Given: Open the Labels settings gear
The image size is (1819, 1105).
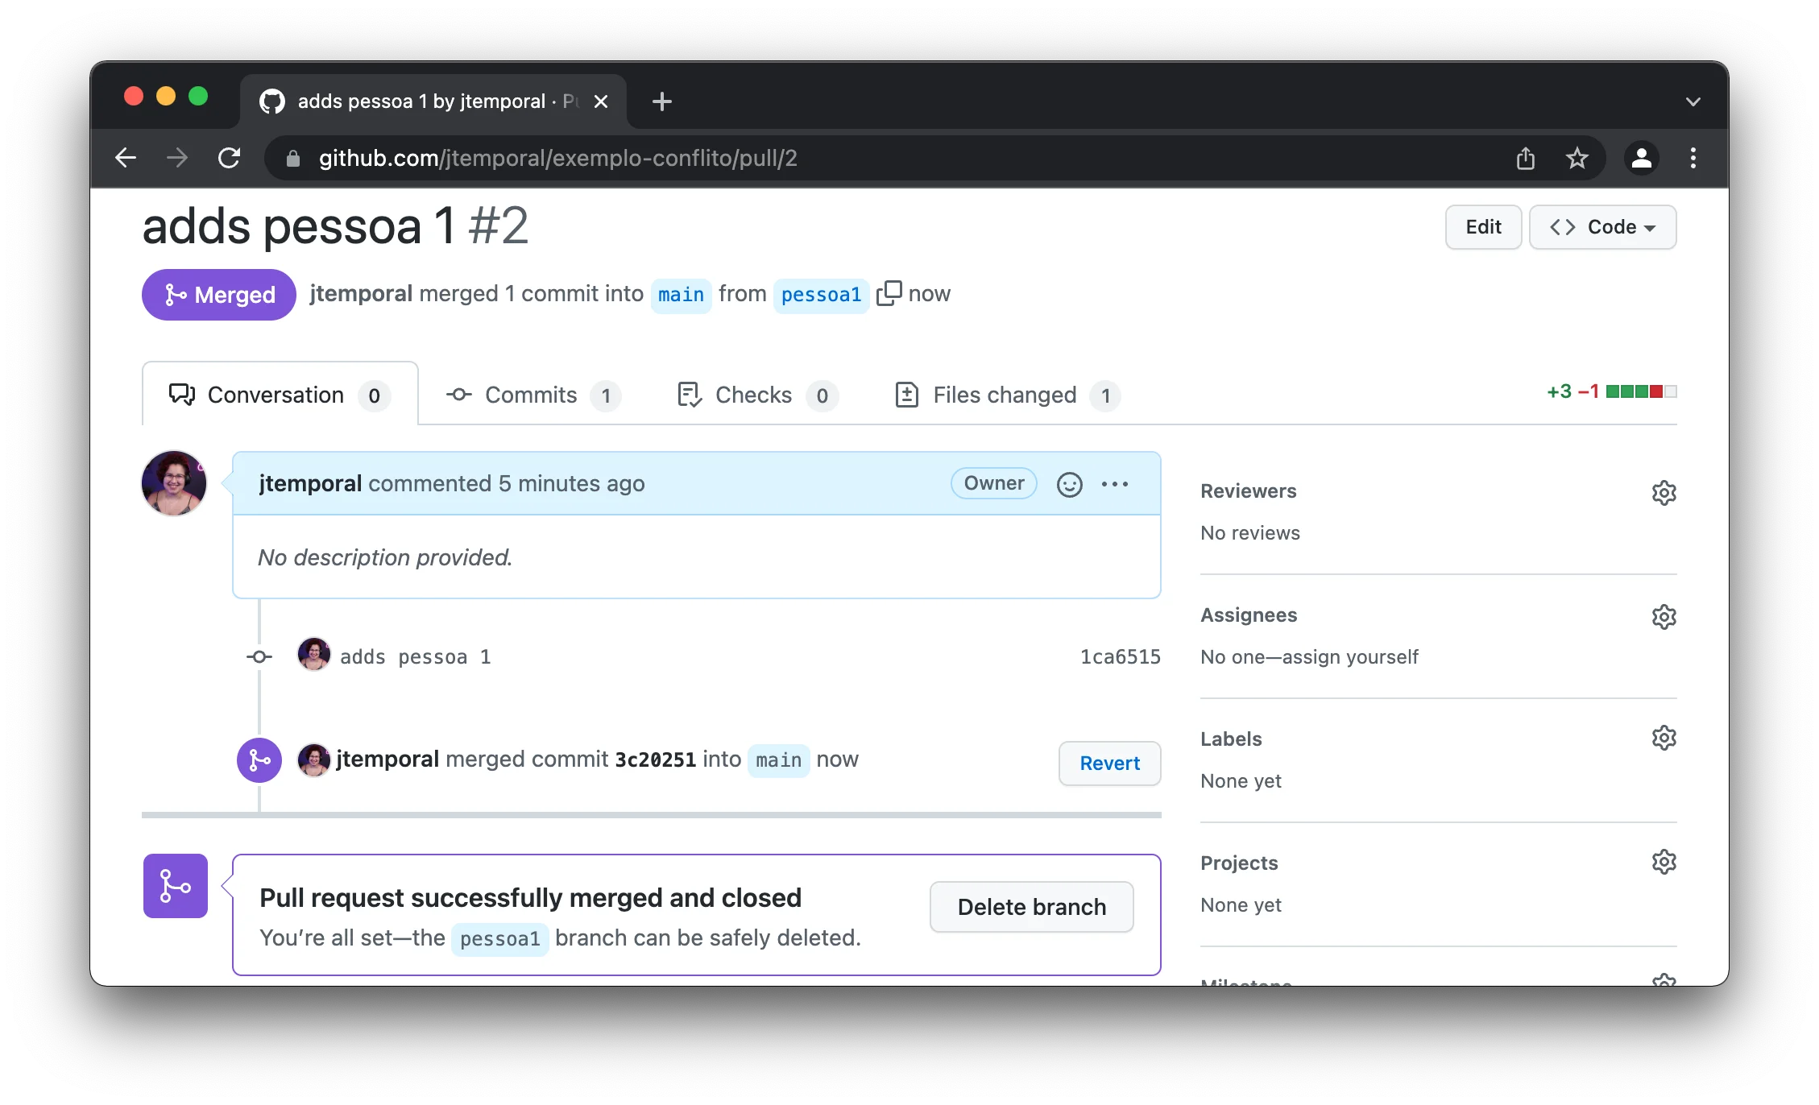Looking at the screenshot, I should click(1664, 737).
